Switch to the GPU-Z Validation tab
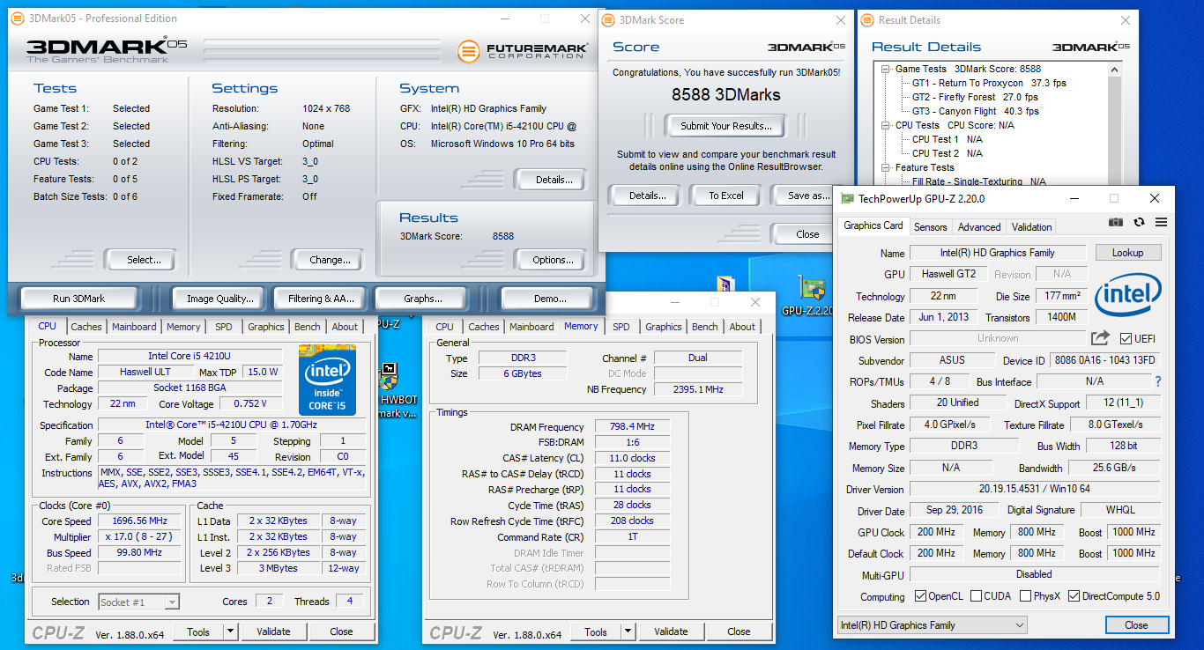The height and width of the screenshot is (650, 1204). click(1031, 226)
